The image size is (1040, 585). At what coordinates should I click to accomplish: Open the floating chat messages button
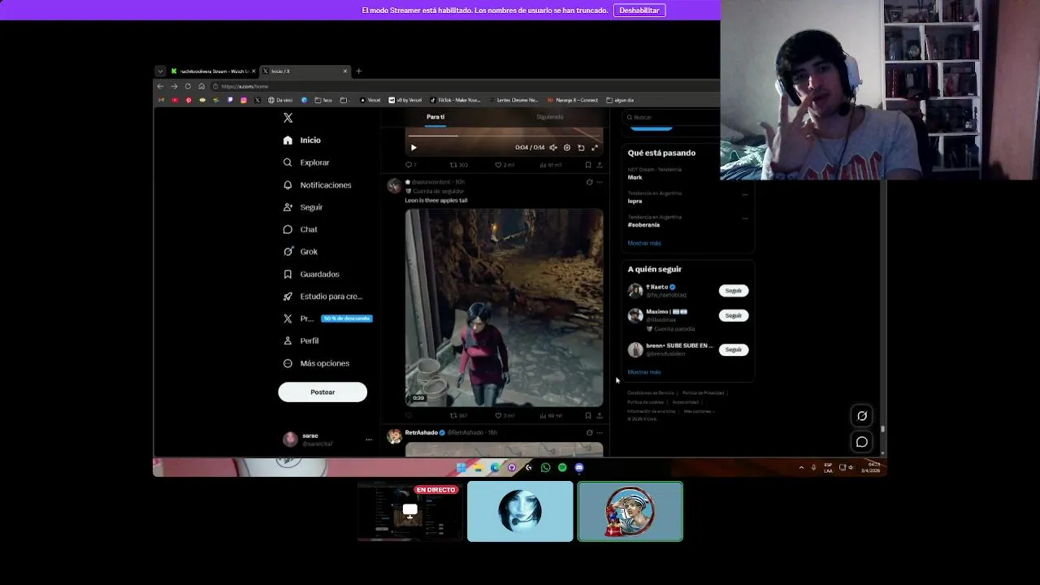click(x=862, y=442)
